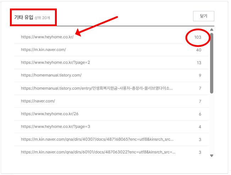Select the heyhome.co.kr/?page=3 row
Image resolution: width=231 pixels, height=175 pixels.
pos(111,126)
